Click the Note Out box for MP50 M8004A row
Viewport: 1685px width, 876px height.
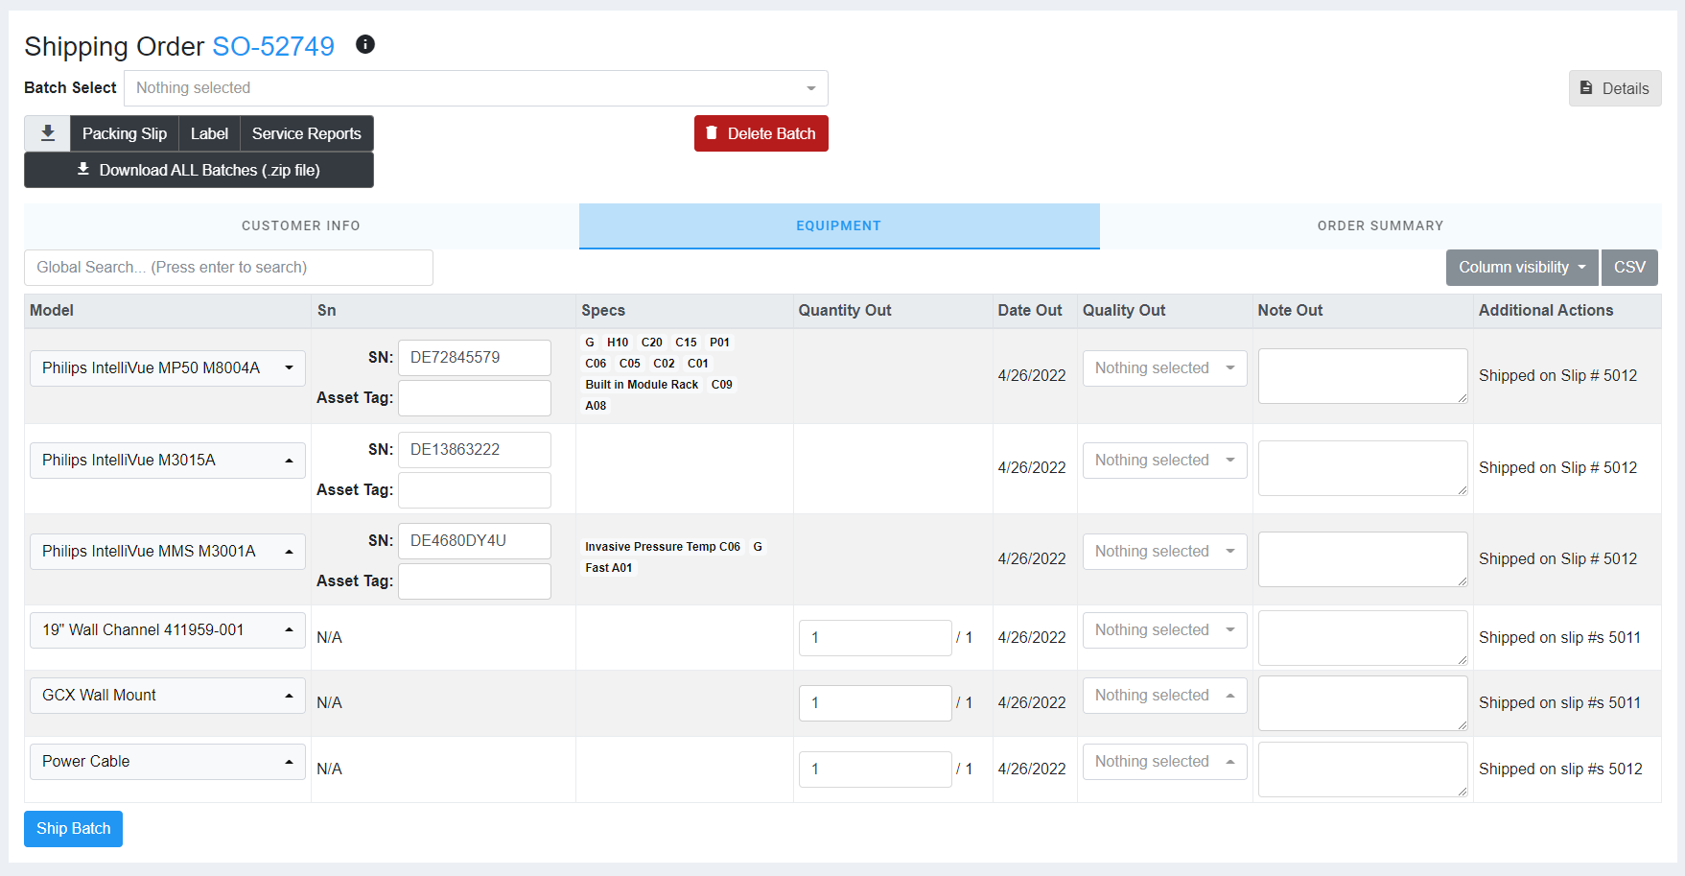(1363, 376)
